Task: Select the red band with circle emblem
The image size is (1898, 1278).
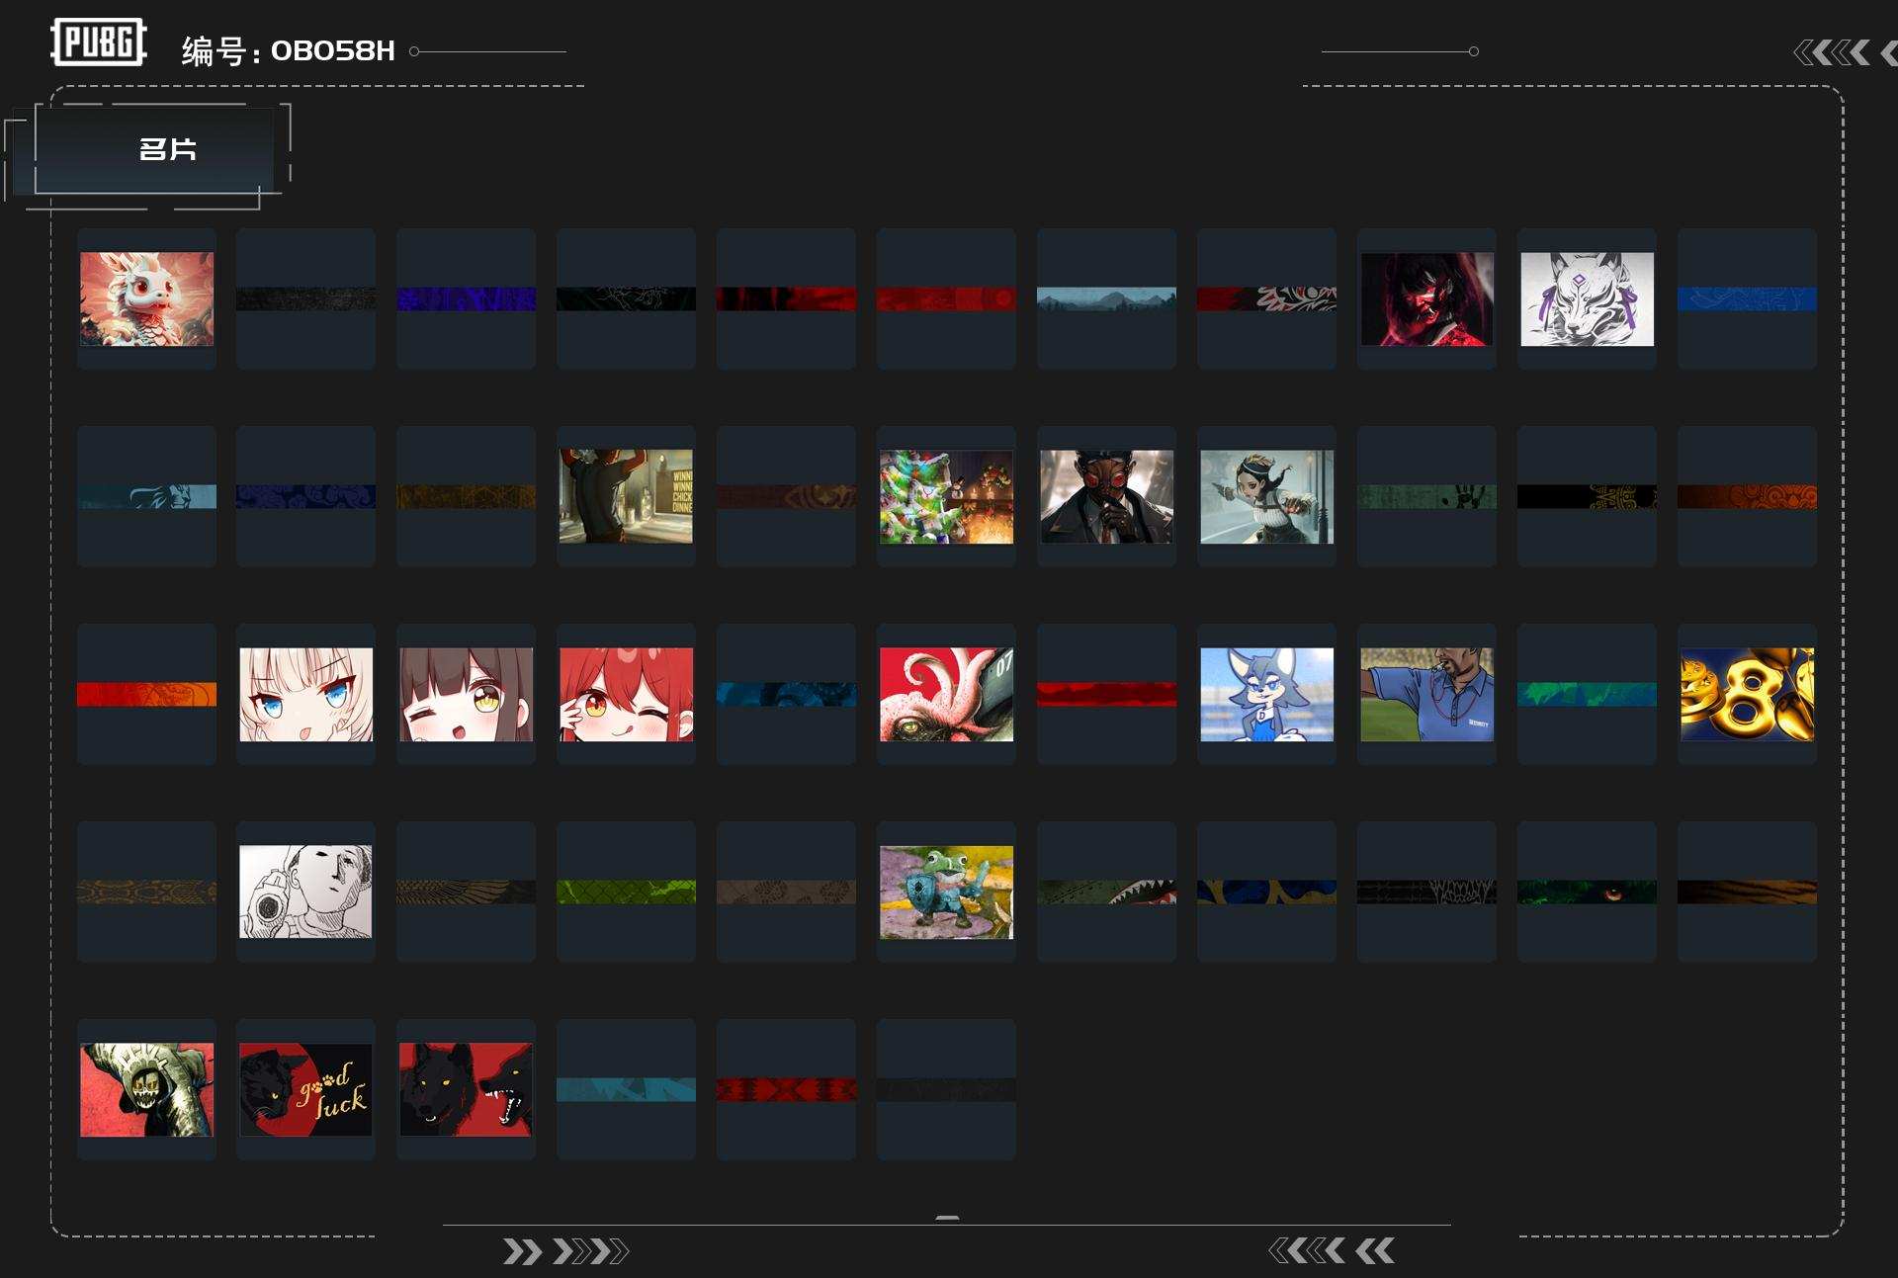Action: click(947, 298)
